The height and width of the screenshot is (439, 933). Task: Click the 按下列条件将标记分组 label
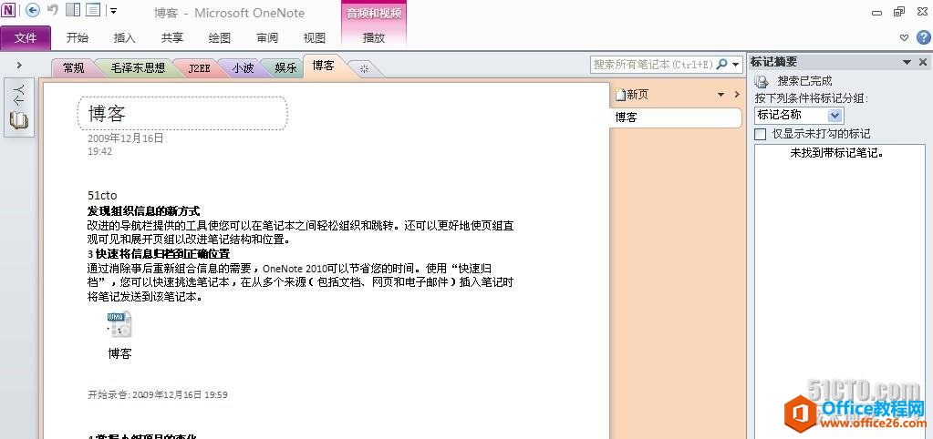click(812, 98)
